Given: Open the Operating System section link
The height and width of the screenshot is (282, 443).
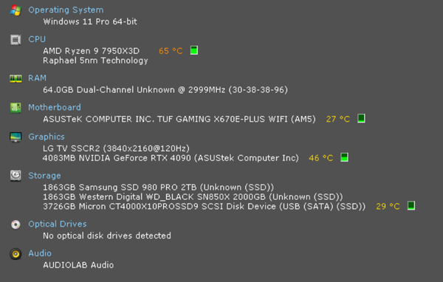Looking at the screenshot, I should [66, 10].
